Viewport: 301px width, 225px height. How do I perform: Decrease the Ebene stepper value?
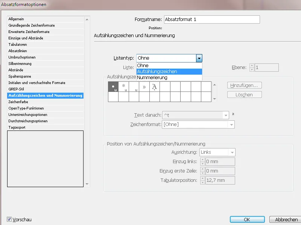(x=252, y=69)
